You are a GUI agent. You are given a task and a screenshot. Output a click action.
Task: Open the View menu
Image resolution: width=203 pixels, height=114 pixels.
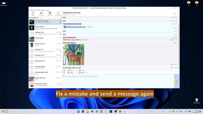[x=36, y=10]
